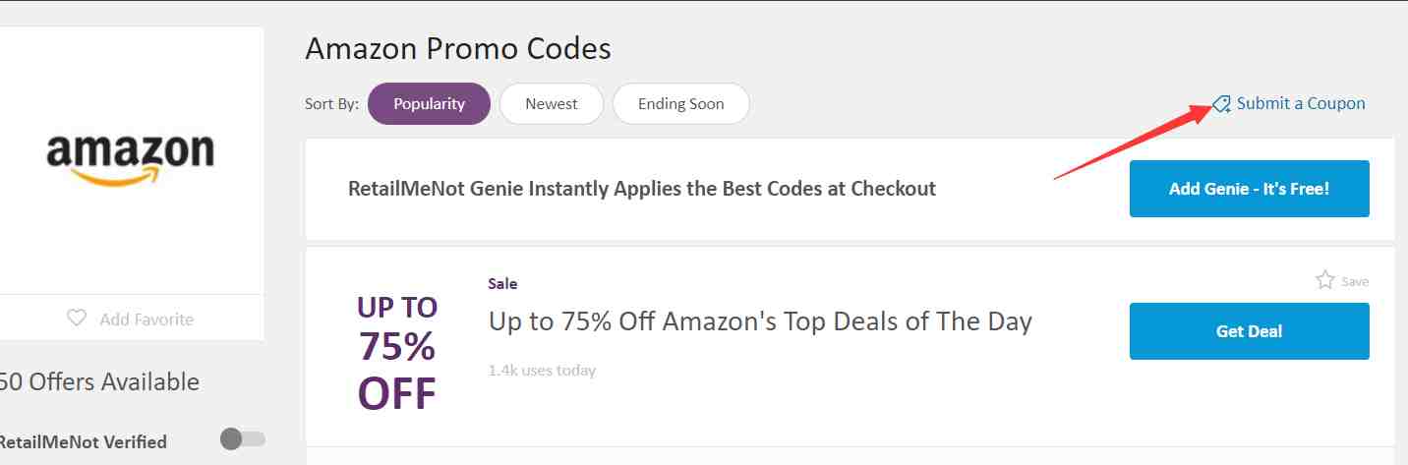Open the Up to 75% Off Amazon's Top Deals title
Image resolution: width=1408 pixels, height=465 pixels.
pyautogui.click(x=760, y=321)
